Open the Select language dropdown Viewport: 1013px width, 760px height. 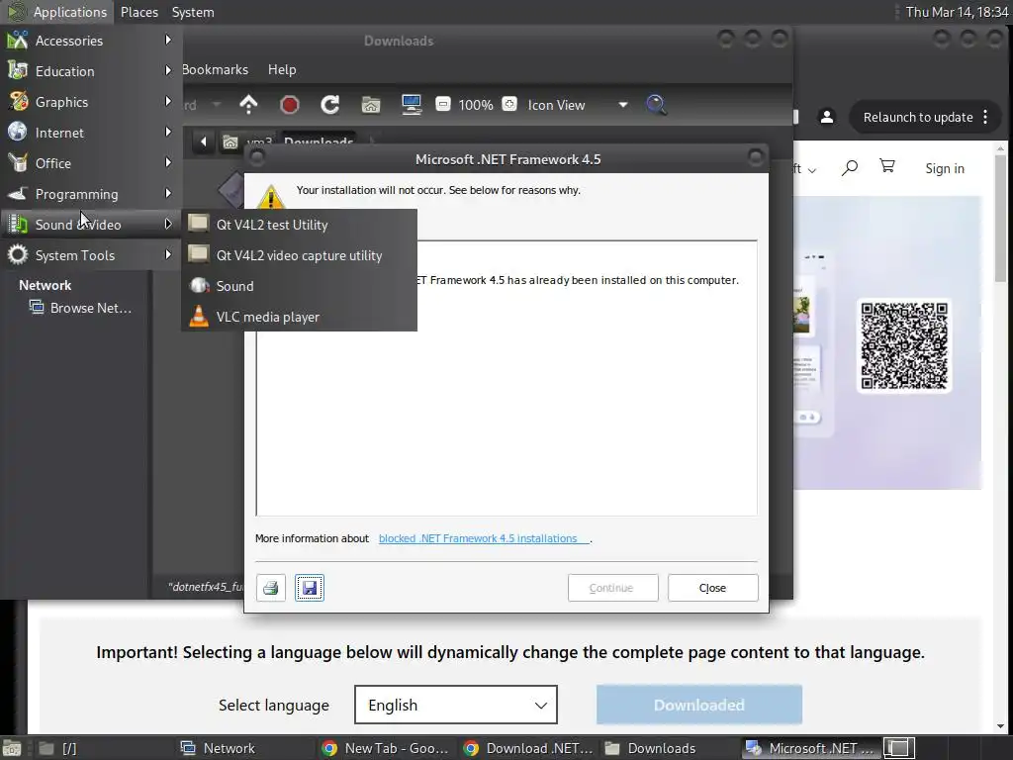[455, 705]
